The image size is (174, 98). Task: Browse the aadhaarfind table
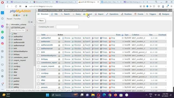click(66, 38)
